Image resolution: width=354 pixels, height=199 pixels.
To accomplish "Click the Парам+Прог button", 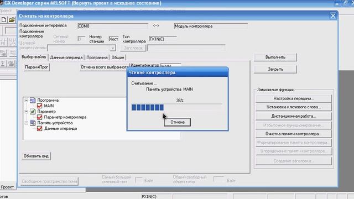I will pos(37,67).
